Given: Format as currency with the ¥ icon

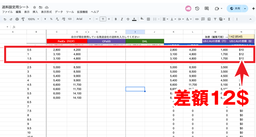Looking at the screenshot, I should [45, 19].
